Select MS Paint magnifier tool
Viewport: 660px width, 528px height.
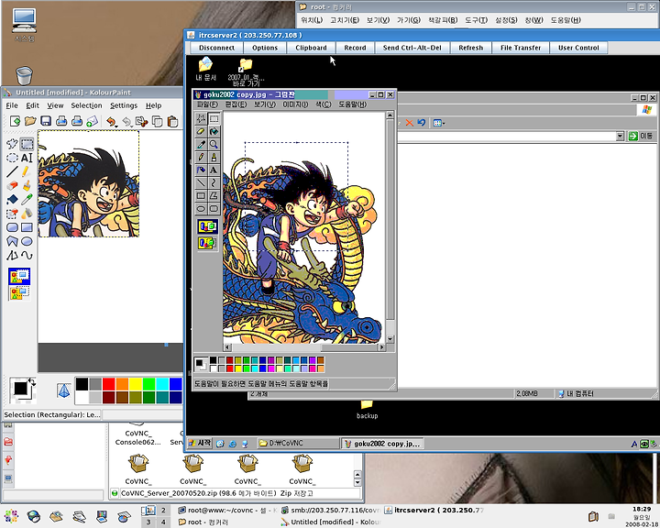point(214,145)
